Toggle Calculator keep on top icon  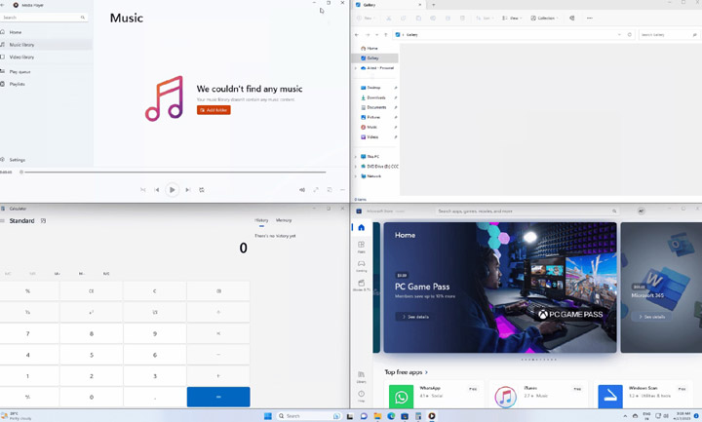pos(43,221)
